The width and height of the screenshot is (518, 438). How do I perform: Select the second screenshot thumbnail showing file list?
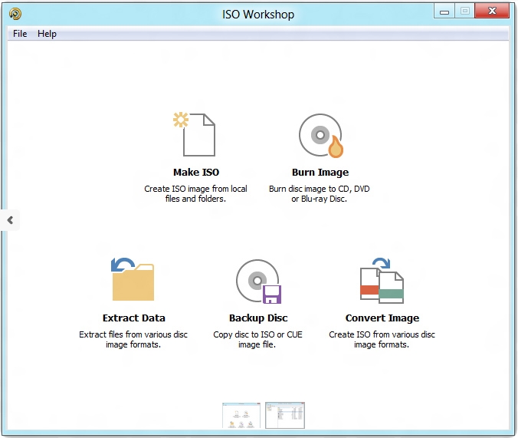coord(285,415)
